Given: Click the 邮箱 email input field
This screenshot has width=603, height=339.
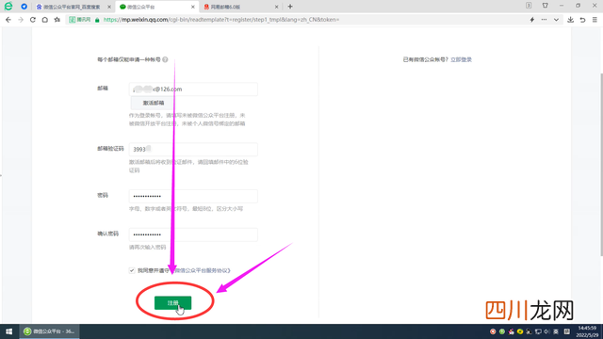Looking at the screenshot, I should pyautogui.click(x=193, y=89).
